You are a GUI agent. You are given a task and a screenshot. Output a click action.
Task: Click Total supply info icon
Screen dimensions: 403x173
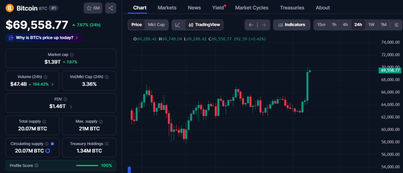(44, 122)
